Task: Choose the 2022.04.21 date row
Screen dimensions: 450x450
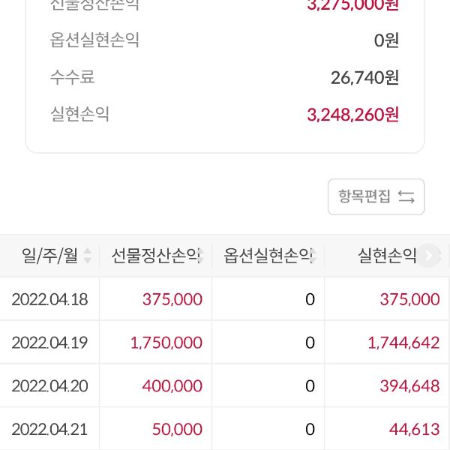Action: pyautogui.click(x=49, y=430)
